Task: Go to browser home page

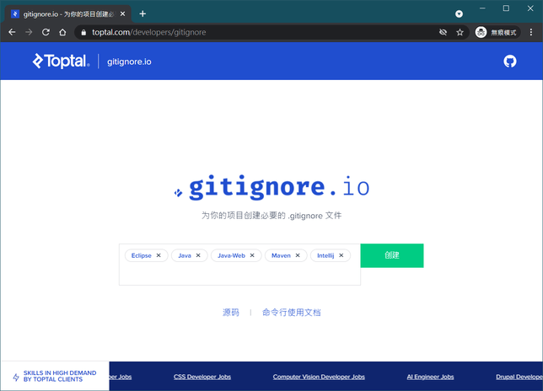Action: [62, 32]
